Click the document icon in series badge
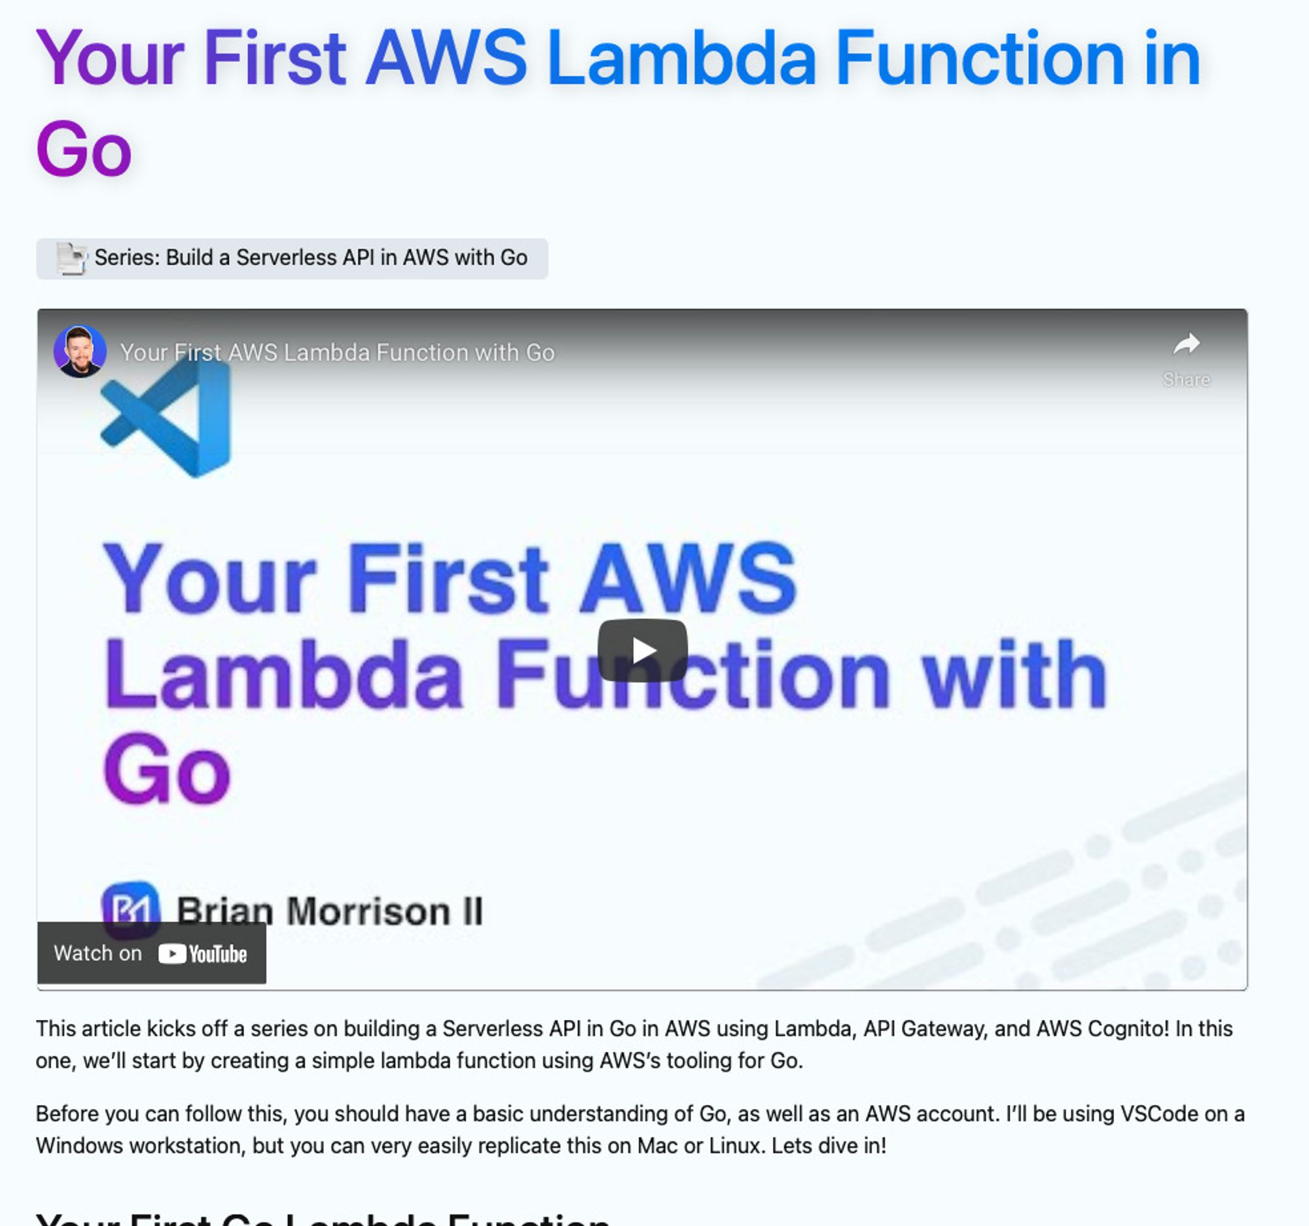The image size is (1309, 1226). tap(71, 258)
